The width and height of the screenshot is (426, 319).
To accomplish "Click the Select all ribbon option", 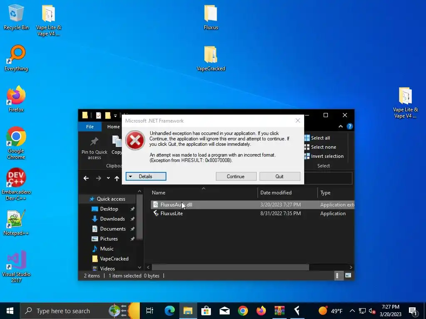I will coord(317,138).
